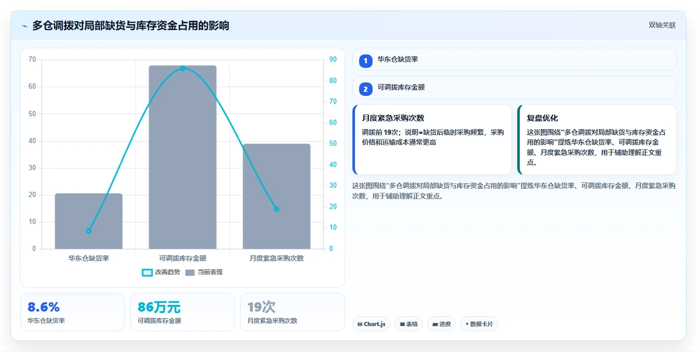This screenshot has width=697, height=352.
Task: Click the summary paragraph below the cards
Action: coord(514,191)
